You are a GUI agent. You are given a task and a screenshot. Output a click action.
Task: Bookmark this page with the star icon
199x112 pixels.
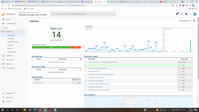[x=173, y=6]
